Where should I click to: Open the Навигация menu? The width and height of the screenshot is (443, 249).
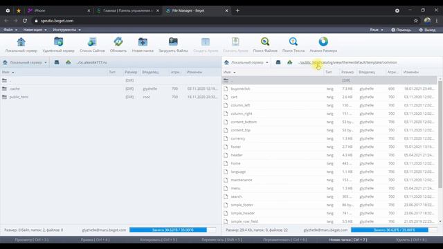pos(35,30)
